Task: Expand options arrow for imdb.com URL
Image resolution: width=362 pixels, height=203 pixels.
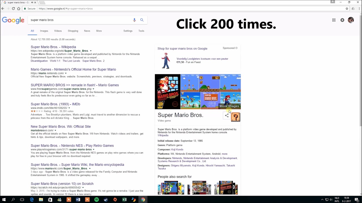Action: (69, 108)
